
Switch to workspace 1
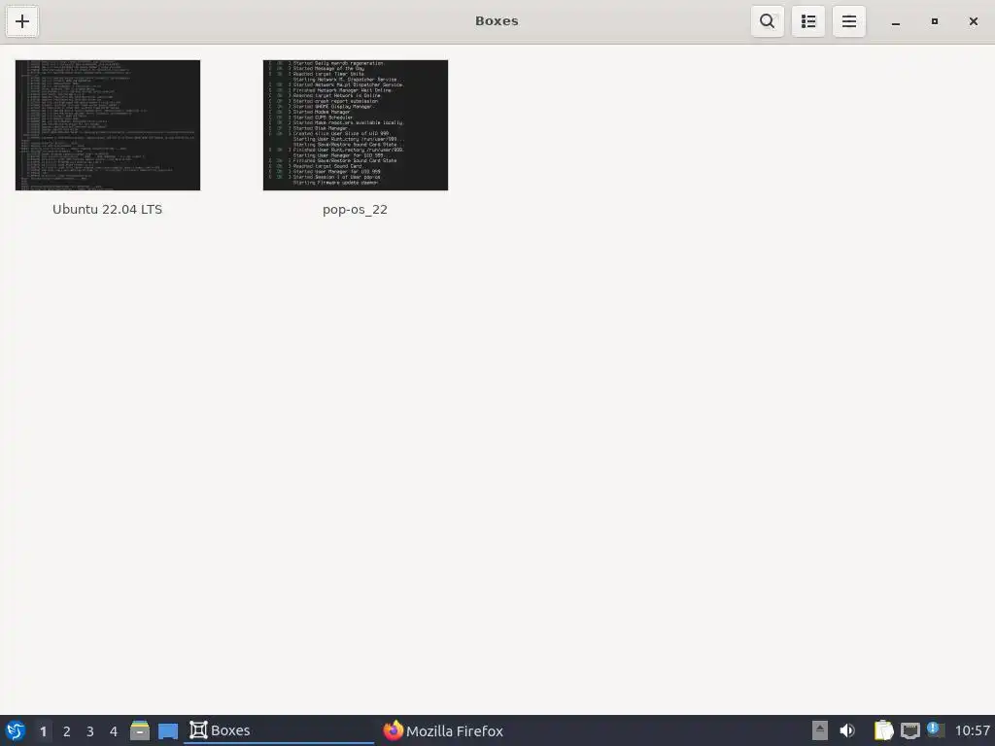click(x=43, y=731)
